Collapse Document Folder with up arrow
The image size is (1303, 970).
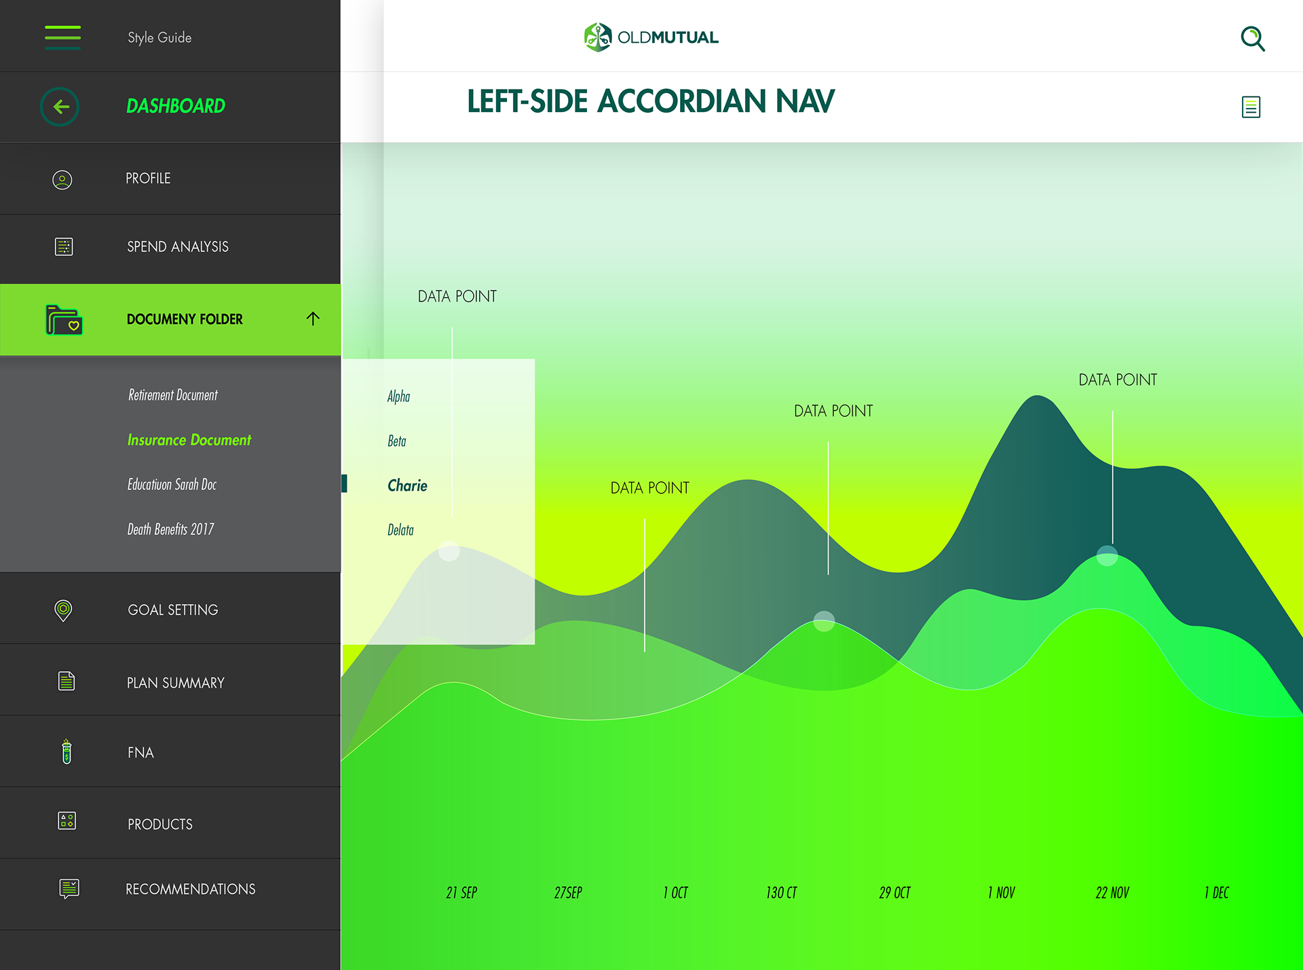click(x=313, y=318)
